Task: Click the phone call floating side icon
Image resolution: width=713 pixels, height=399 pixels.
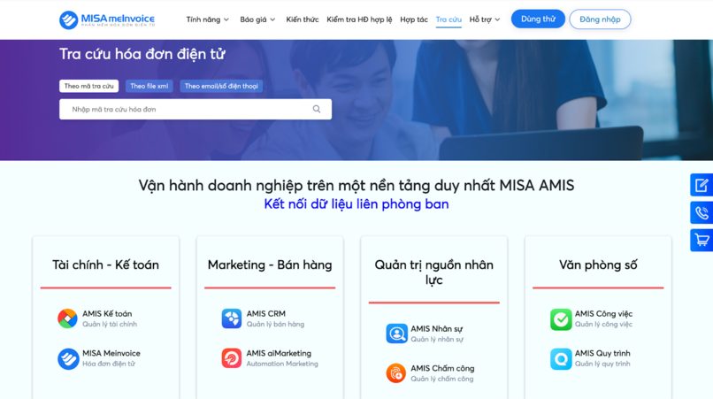Action: pyautogui.click(x=701, y=212)
